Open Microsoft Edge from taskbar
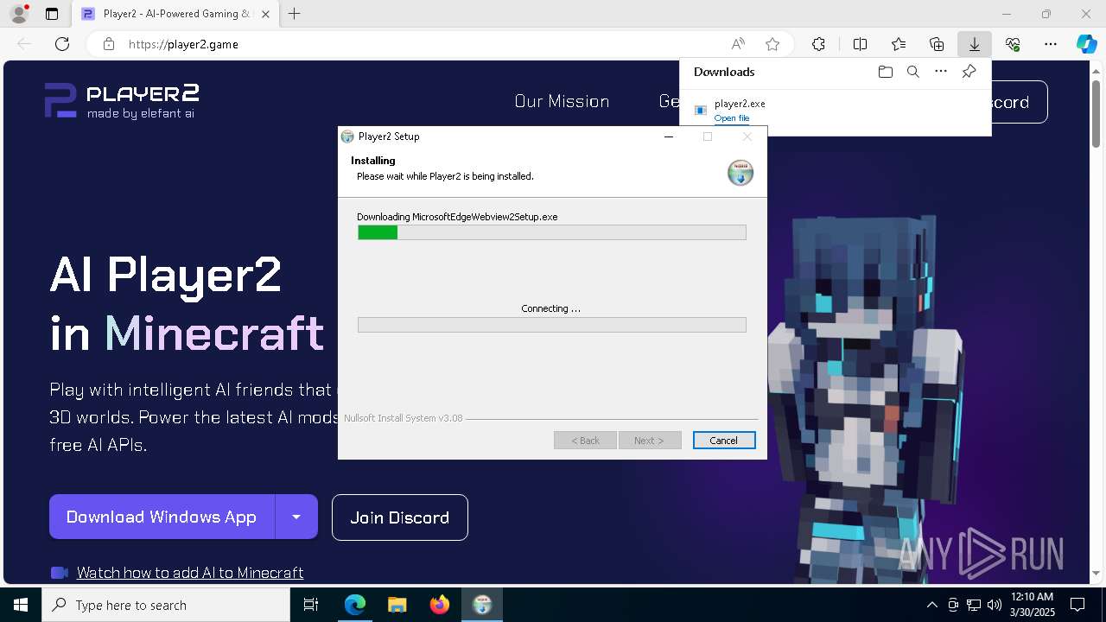This screenshot has height=622, width=1106. click(x=355, y=605)
